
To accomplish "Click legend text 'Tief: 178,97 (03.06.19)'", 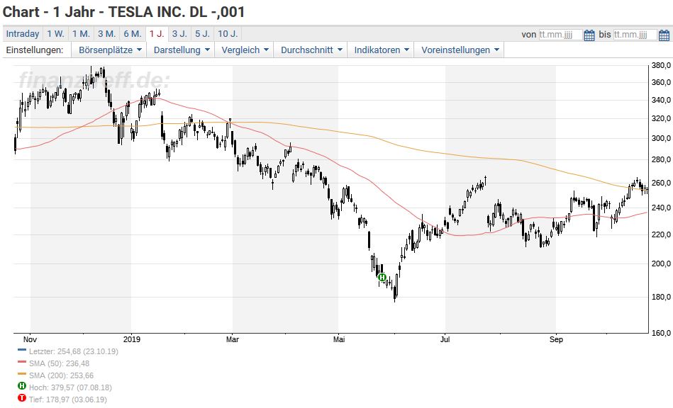I will tap(68, 399).
